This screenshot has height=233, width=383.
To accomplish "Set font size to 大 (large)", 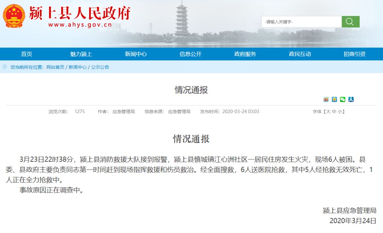I will pyautogui.click(x=328, y=111).
